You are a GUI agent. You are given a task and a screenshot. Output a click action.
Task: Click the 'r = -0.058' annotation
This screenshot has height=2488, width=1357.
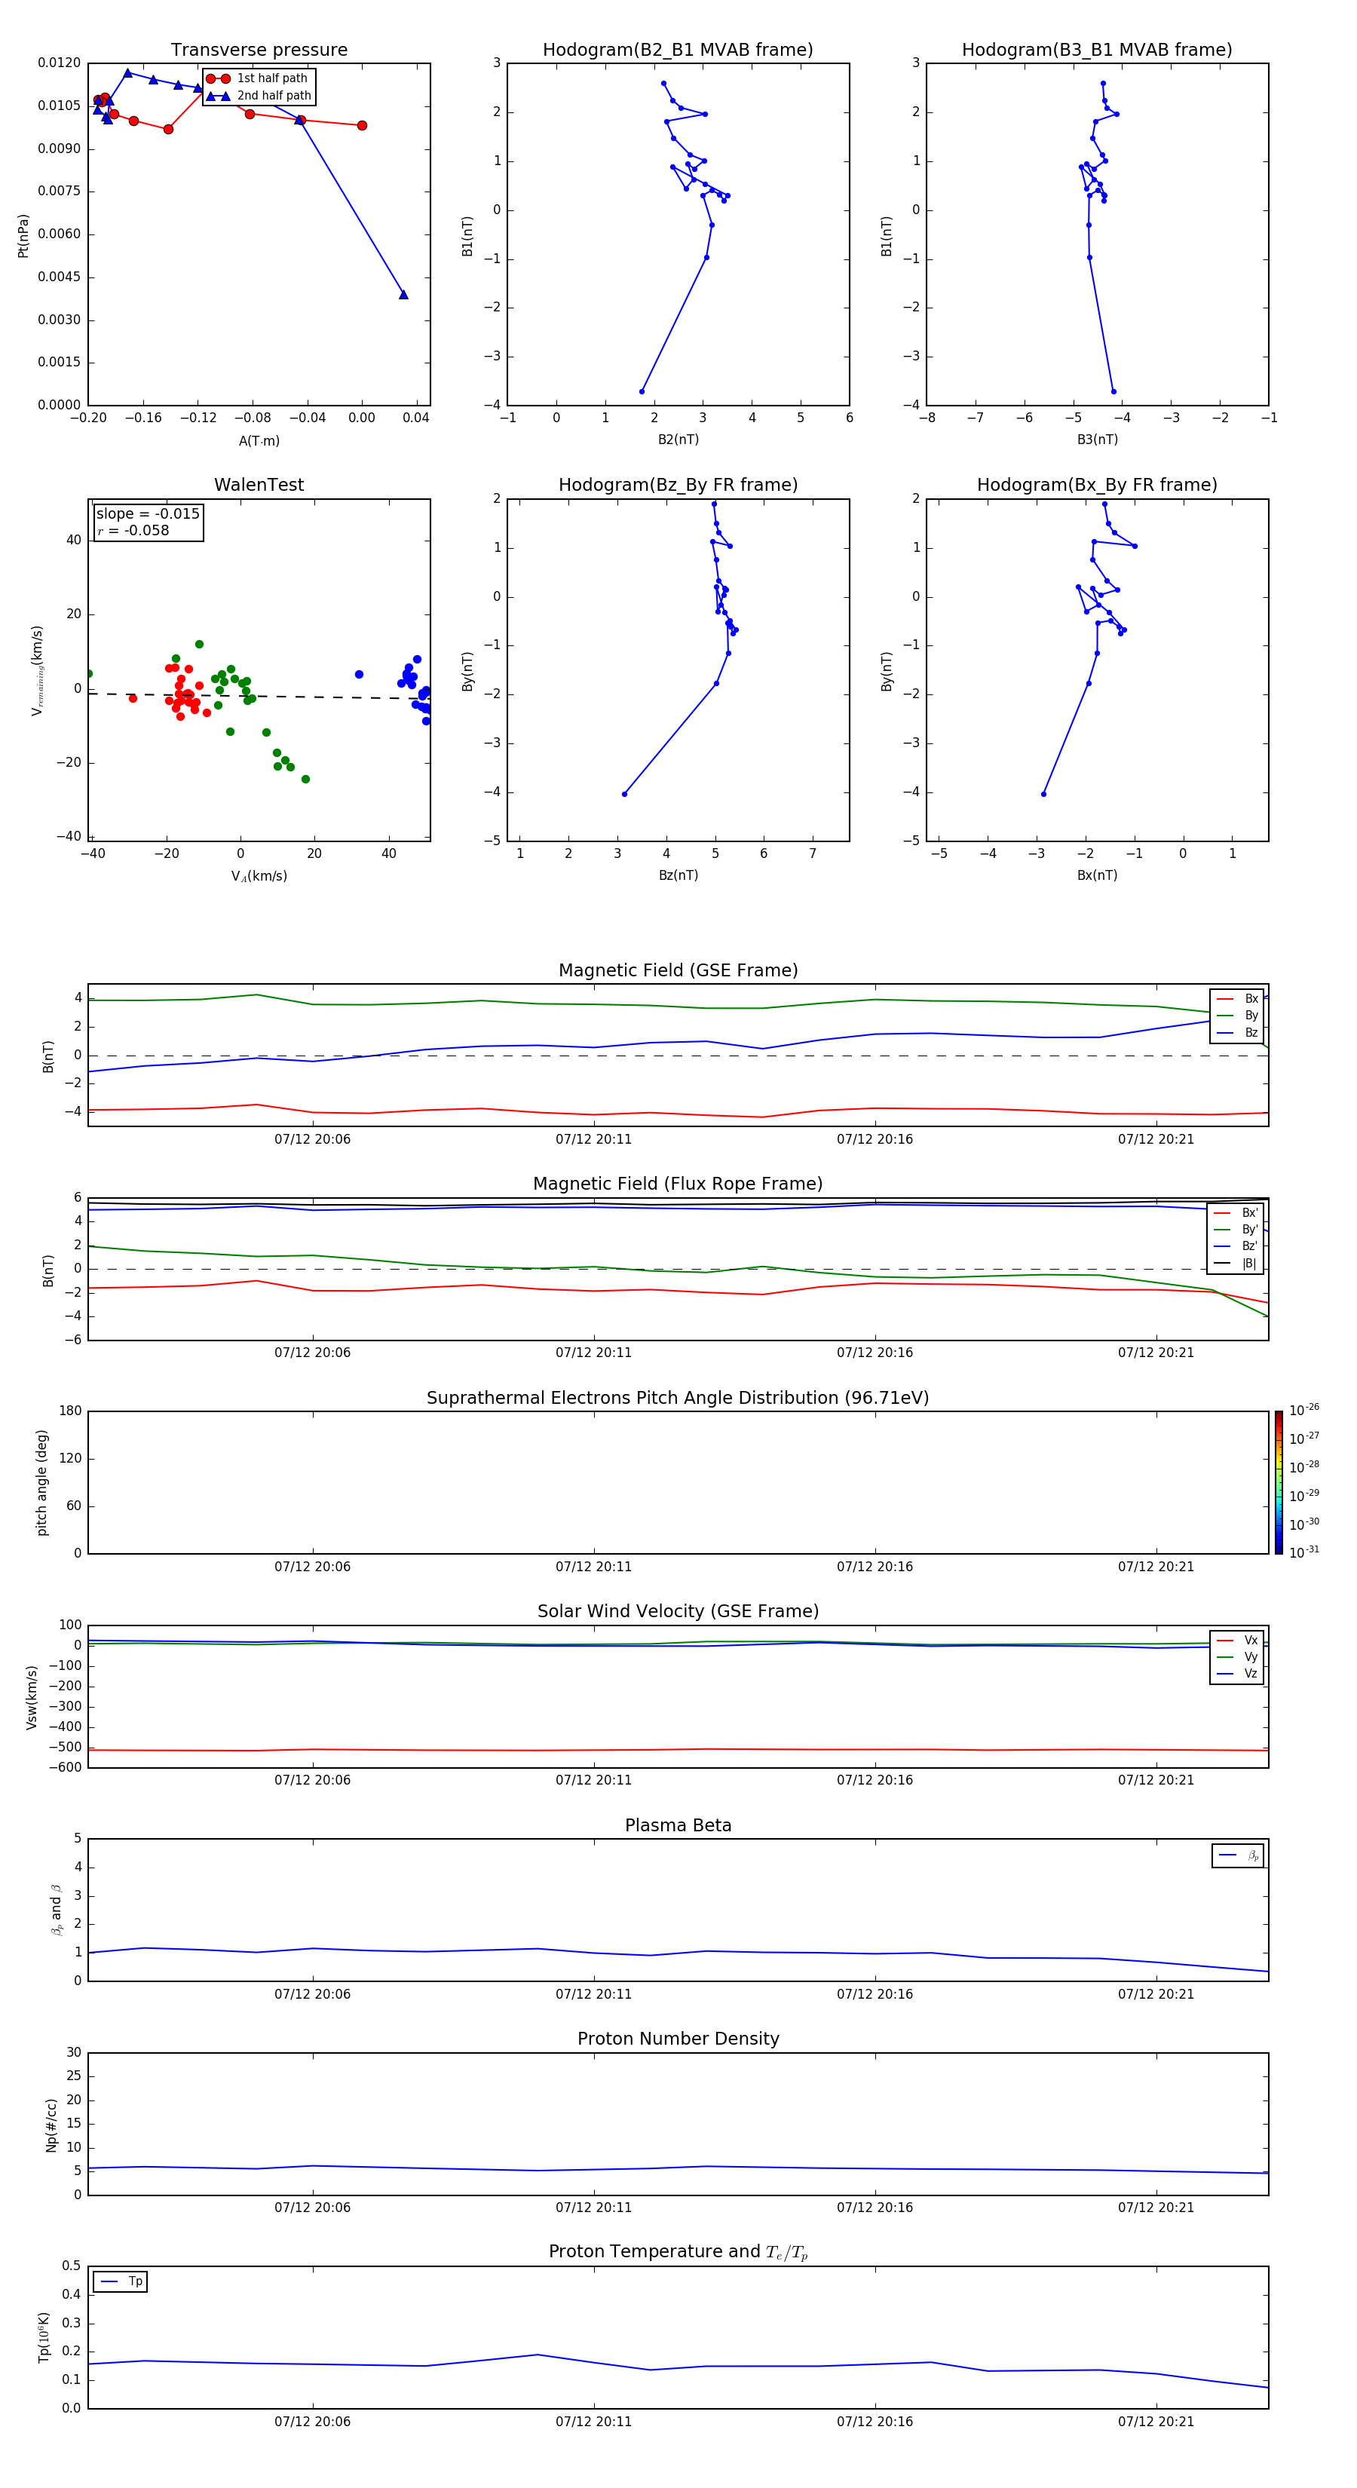click(133, 530)
